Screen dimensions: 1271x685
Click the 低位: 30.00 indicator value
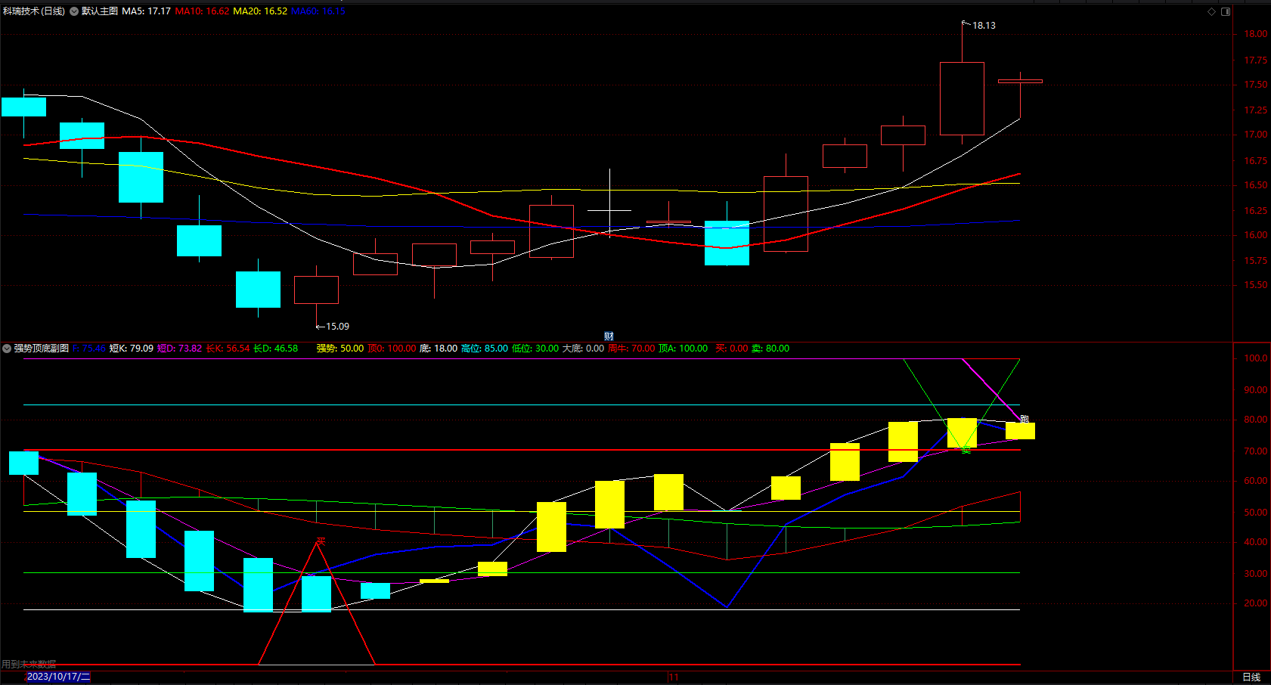pyautogui.click(x=535, y=349)
